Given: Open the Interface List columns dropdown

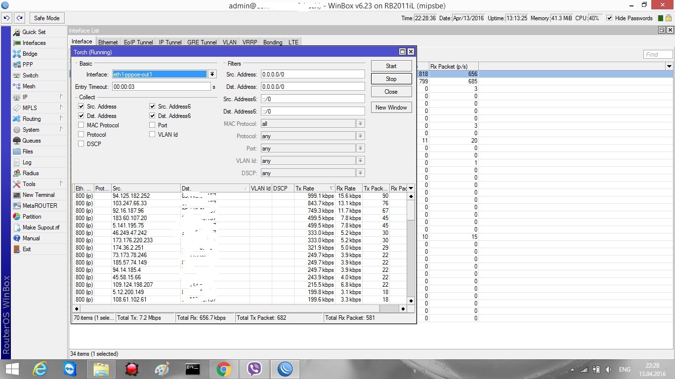Looking at the screenshot, I should coord(670,67).
